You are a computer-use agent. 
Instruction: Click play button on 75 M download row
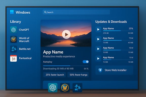click(x=98, y=39)
